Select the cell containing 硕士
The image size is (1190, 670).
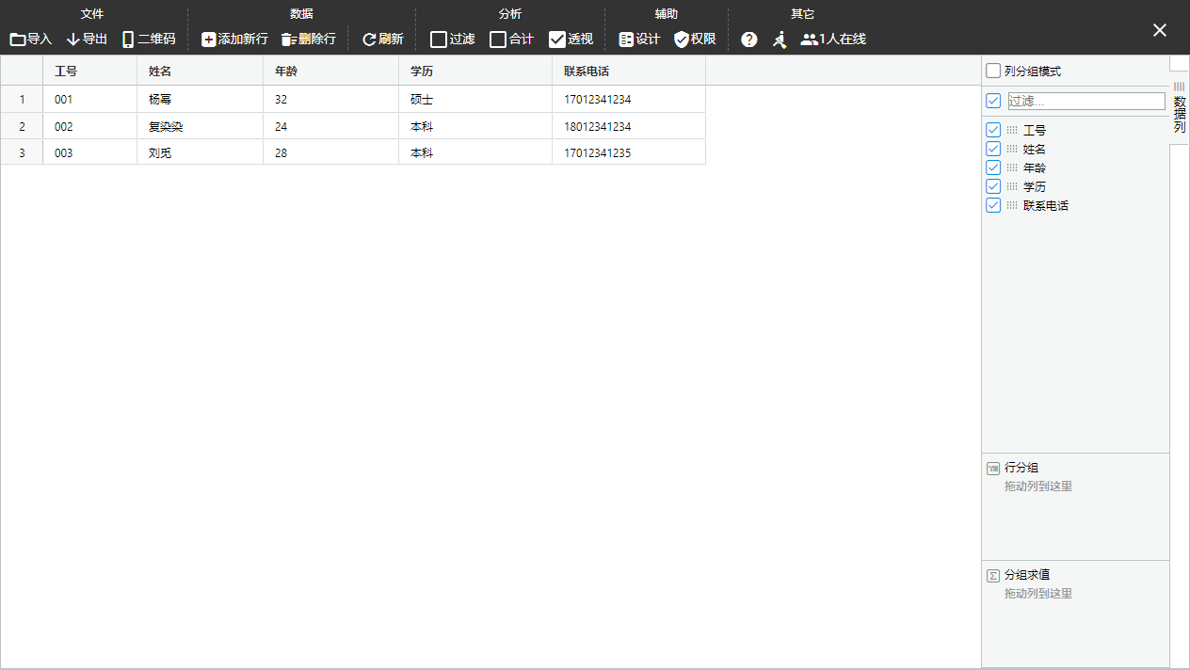474,100
